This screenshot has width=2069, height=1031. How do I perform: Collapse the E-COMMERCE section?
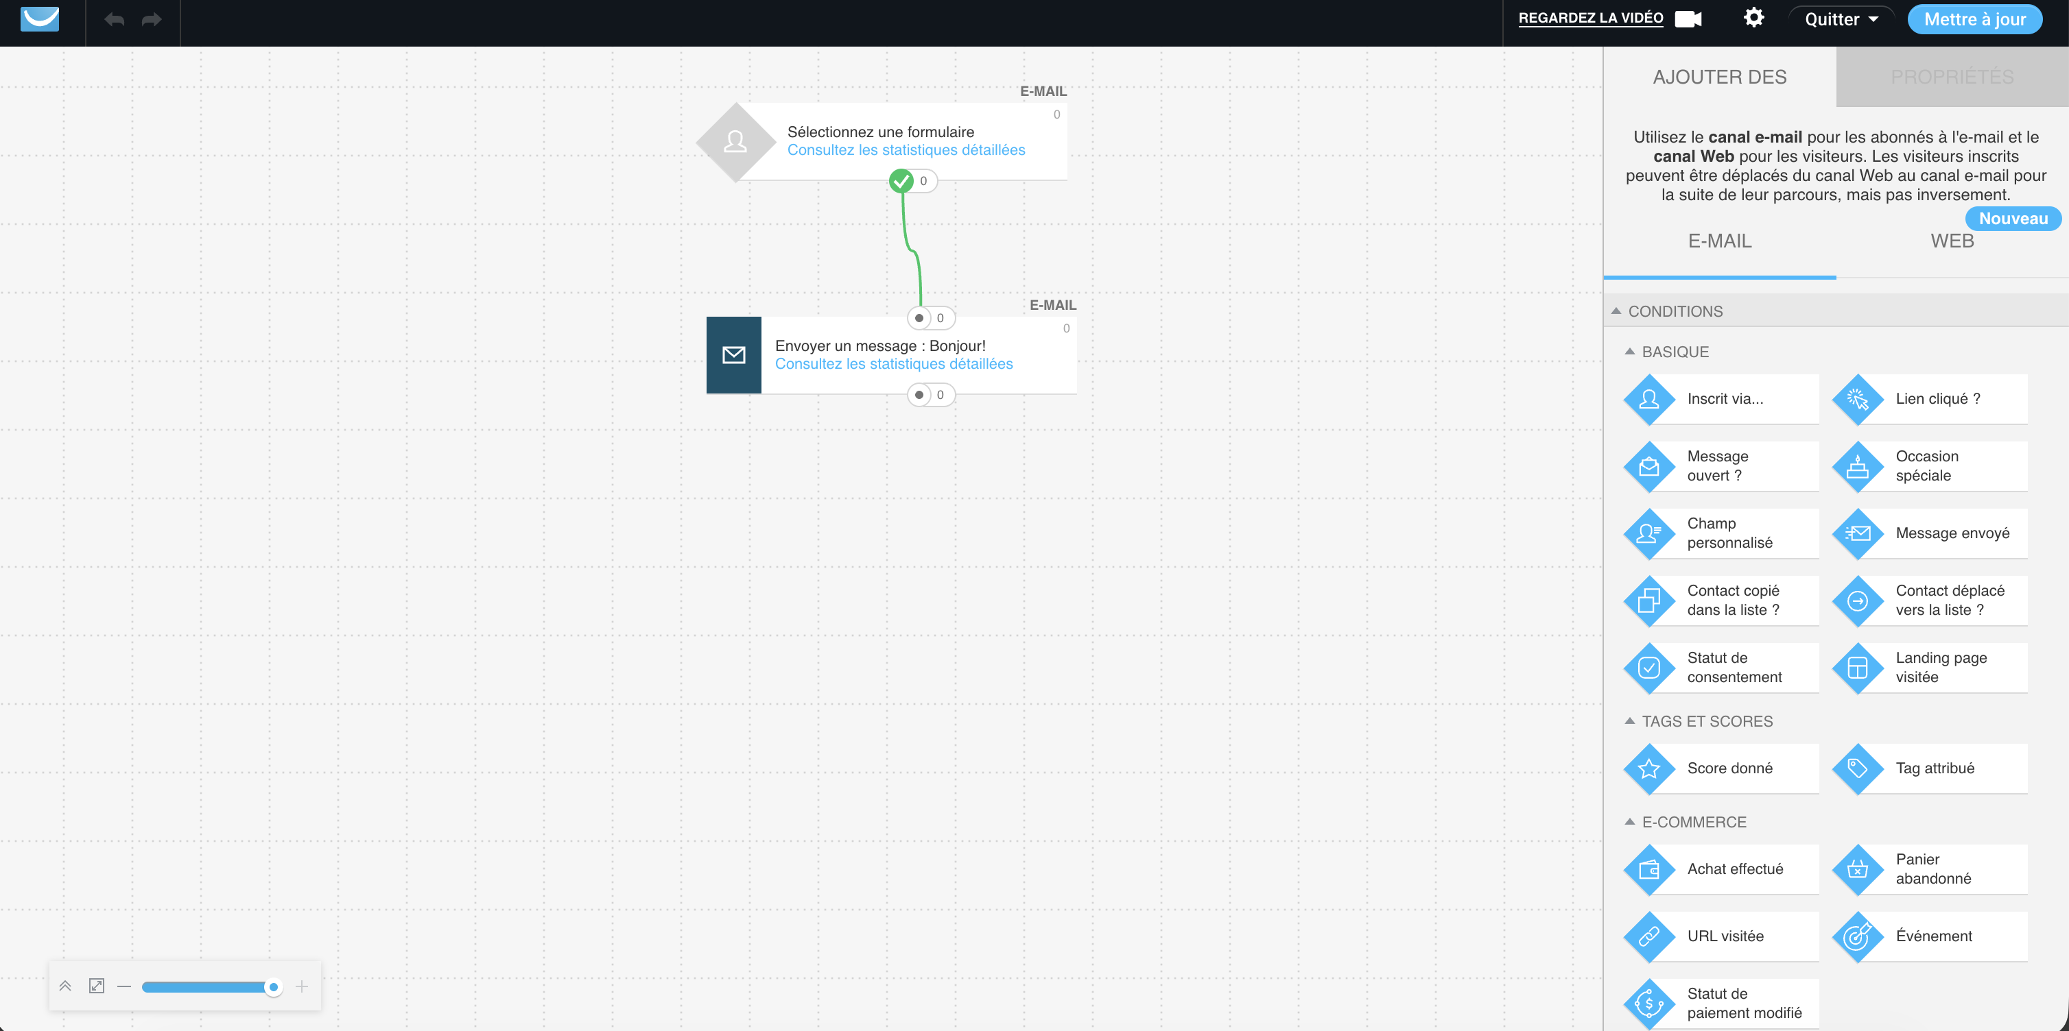click(x=1631, y=822)
